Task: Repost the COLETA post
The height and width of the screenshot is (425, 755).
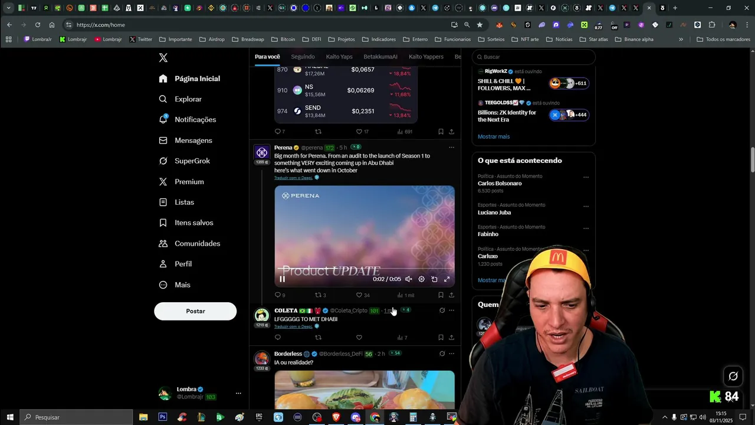Action: point(318,338)
